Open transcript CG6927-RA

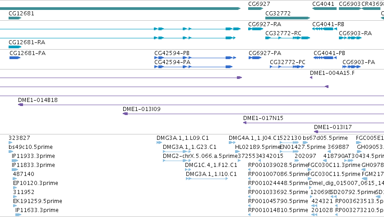pyautogui.click(x=255, y=29)
